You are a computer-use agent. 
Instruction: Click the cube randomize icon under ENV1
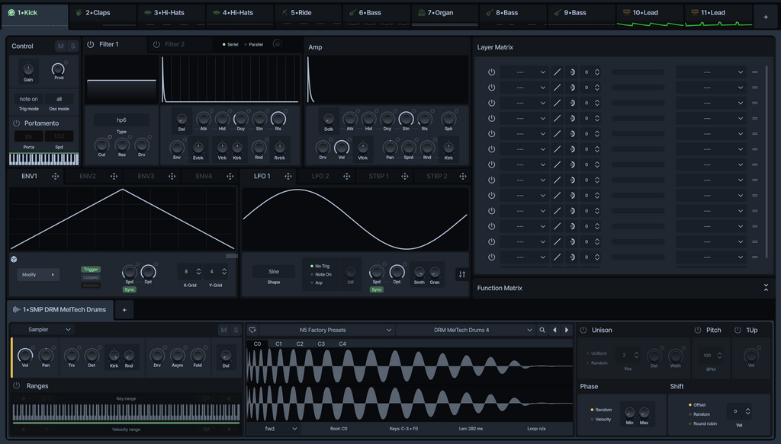point(14,259)
